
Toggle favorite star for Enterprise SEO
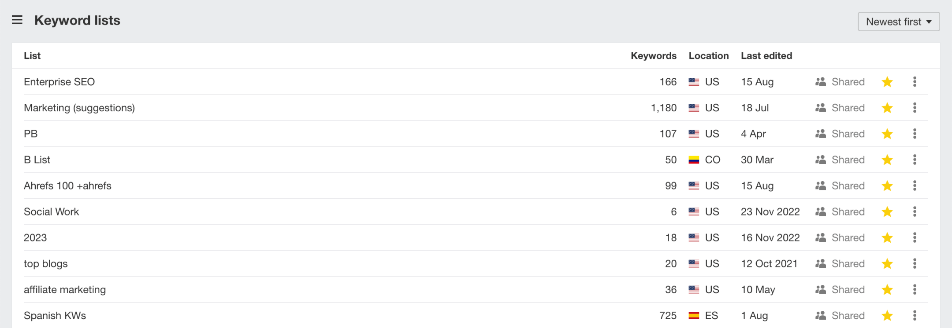[x=887, y=82]
